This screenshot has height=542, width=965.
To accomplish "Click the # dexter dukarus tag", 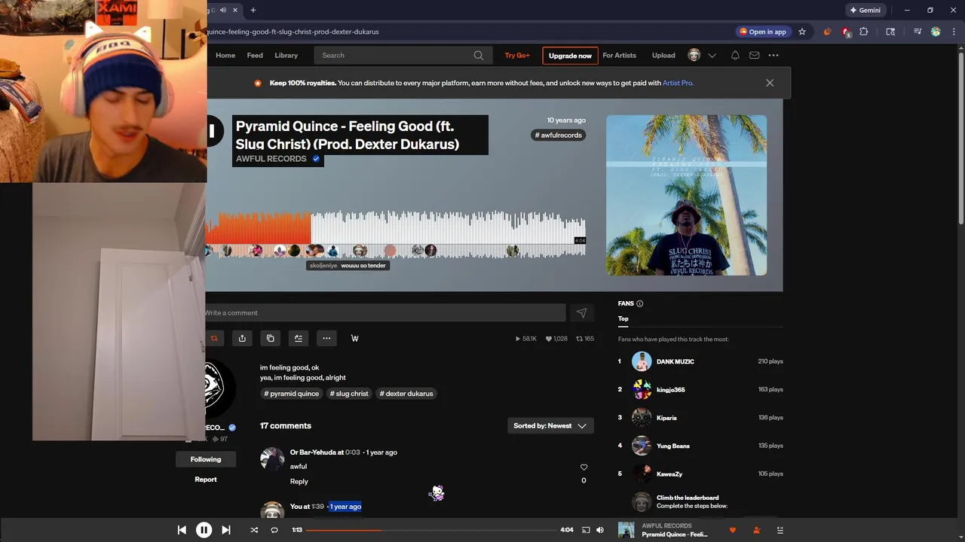I will click(406, 394).
